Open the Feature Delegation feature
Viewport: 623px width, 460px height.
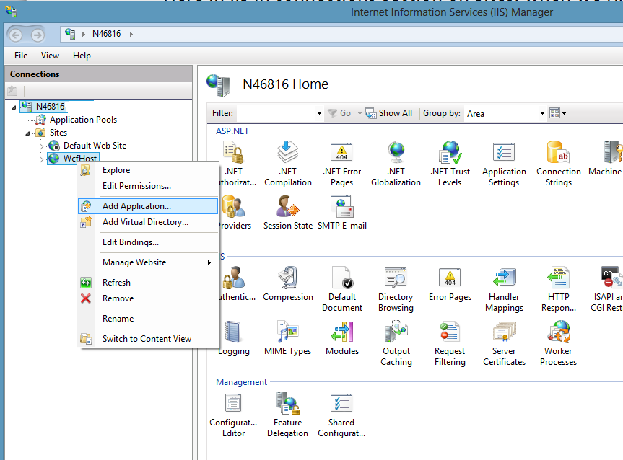click(x=287, y=412)
